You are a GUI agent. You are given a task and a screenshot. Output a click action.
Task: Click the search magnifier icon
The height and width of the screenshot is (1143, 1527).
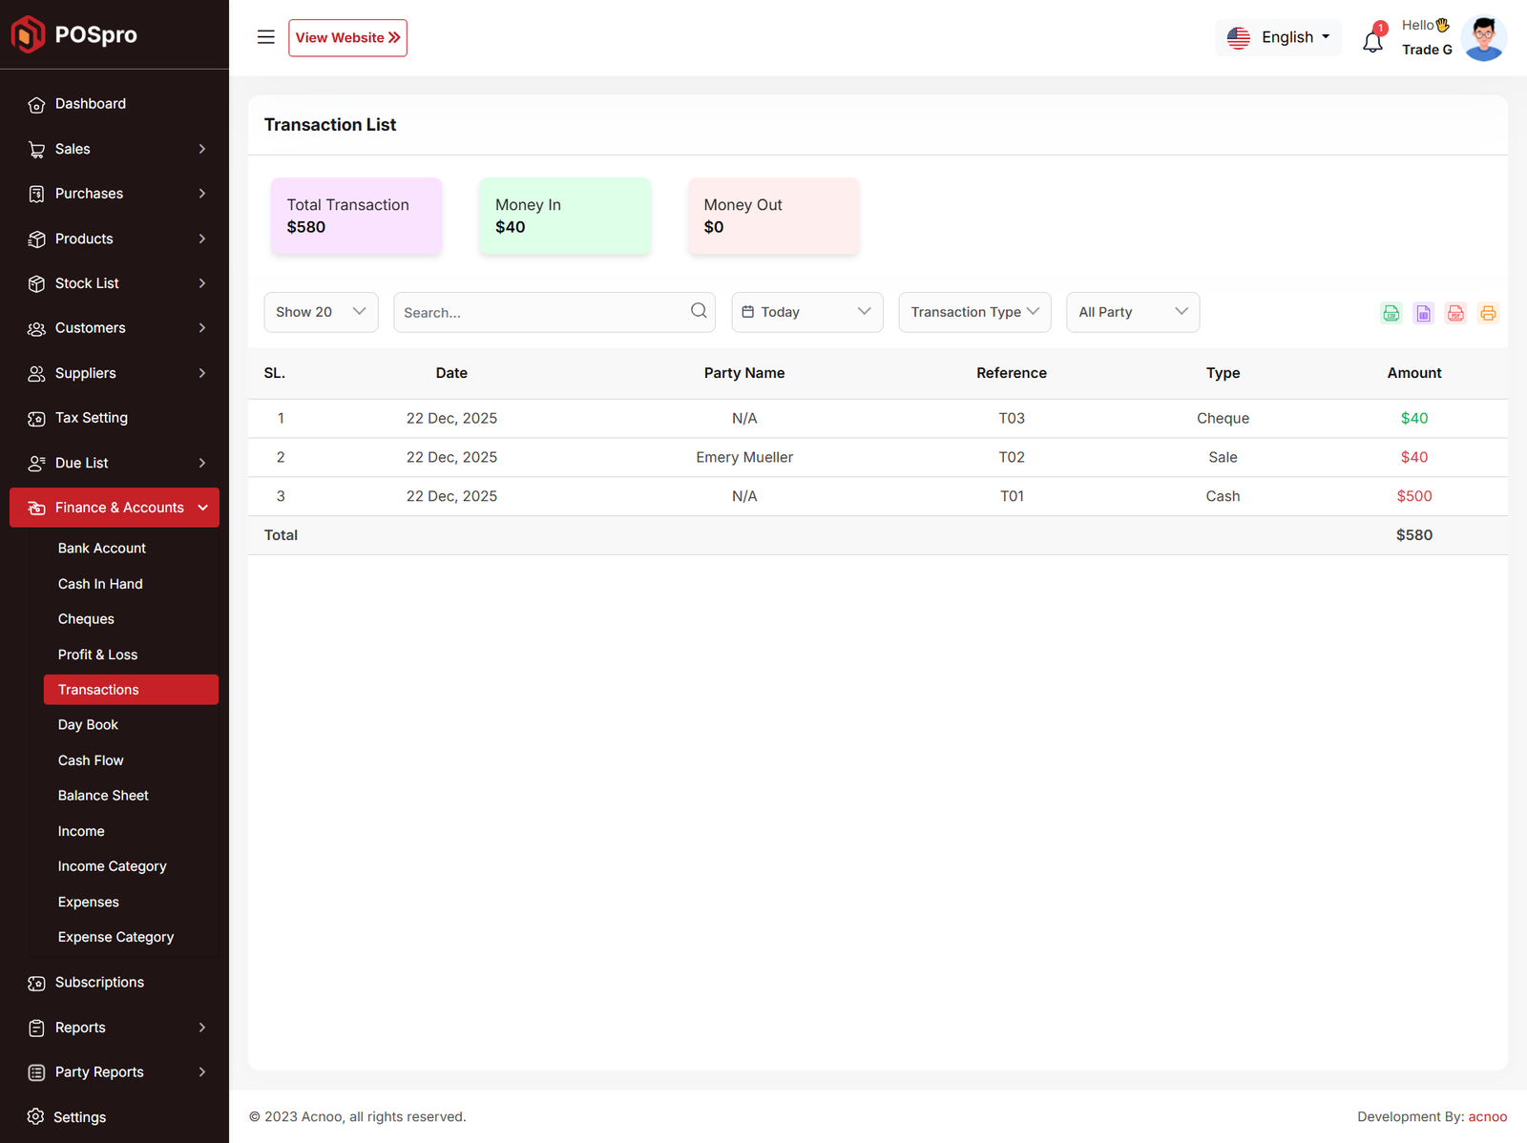699,311
